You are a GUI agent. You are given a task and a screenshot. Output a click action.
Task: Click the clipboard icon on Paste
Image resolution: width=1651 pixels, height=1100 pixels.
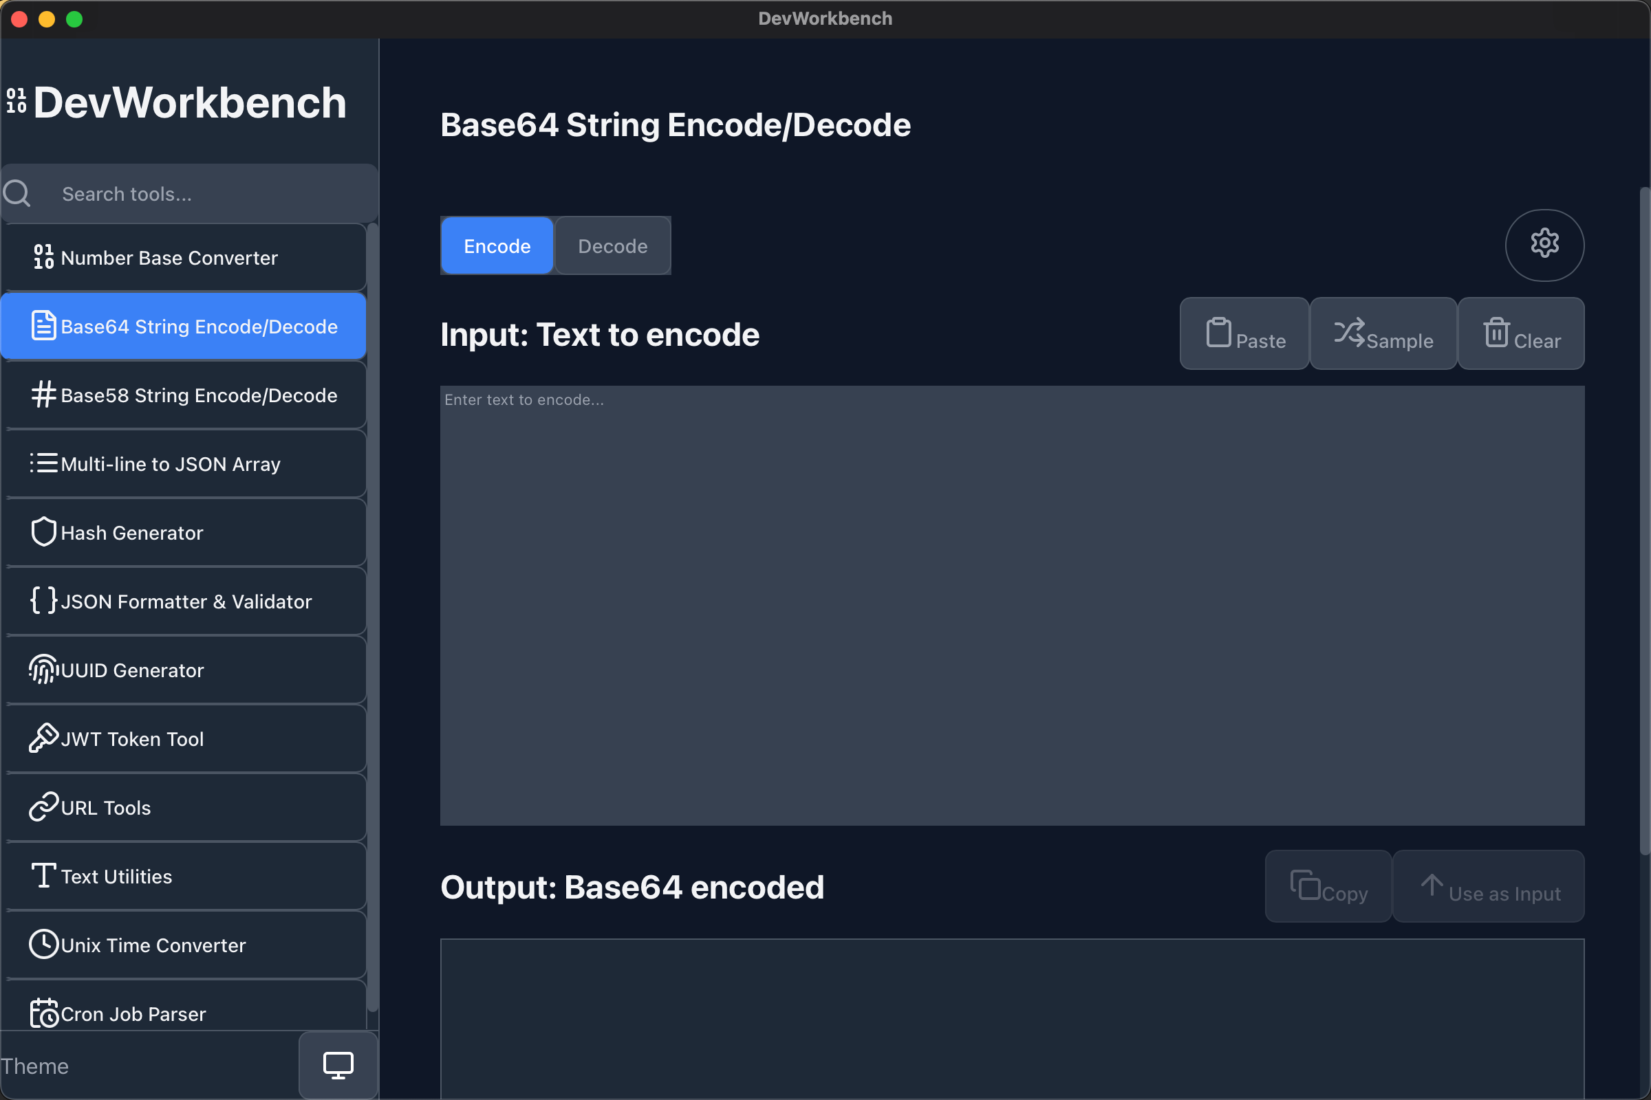tap(1218, 333)
